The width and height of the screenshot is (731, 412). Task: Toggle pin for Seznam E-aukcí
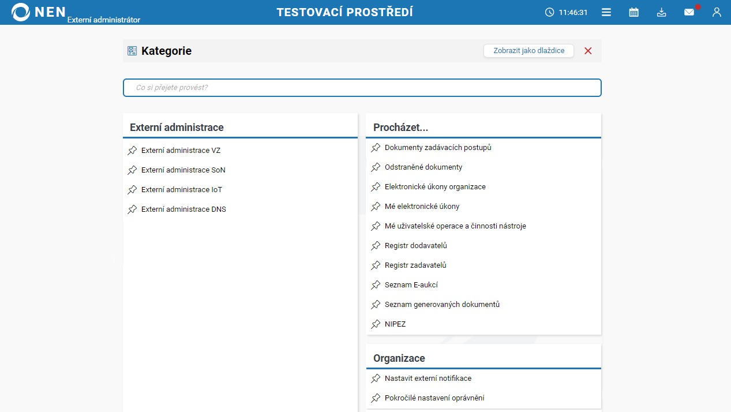(376, 285)
